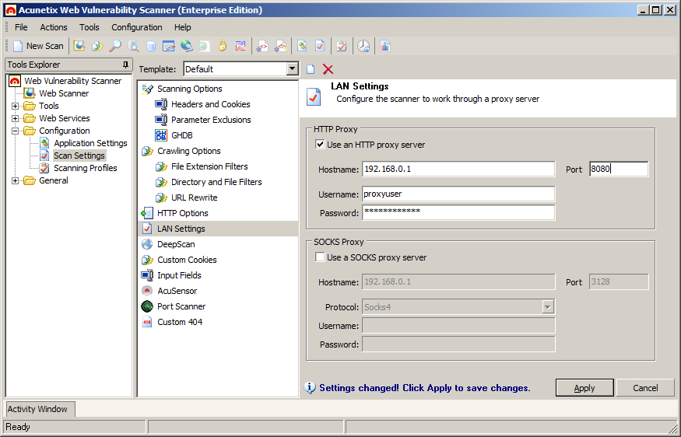Open Crawling Options settings

(188, 151)
